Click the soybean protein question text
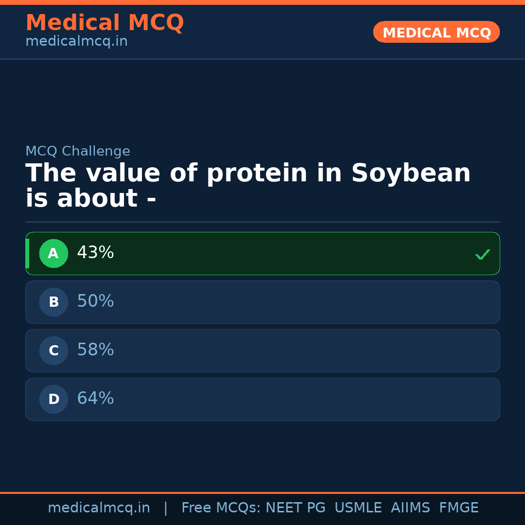The image size is (525, 525). click(x=248, y=186)
